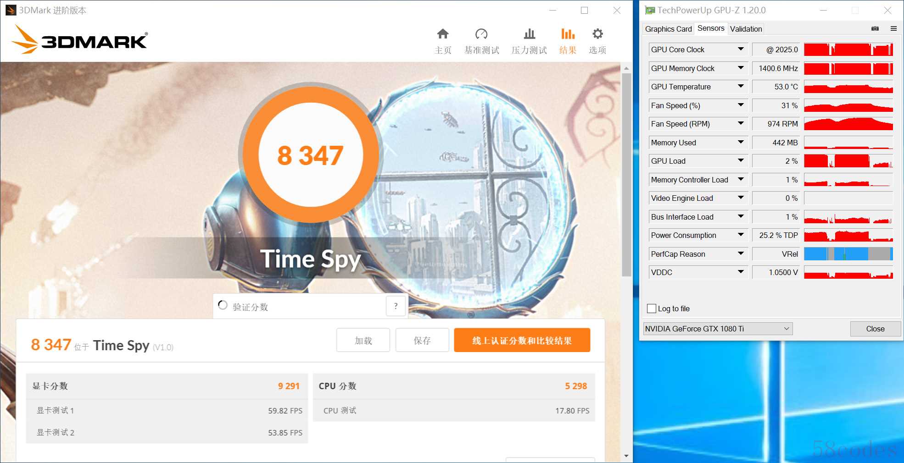This screenshot has width=904, height=463.
Task: Open Bus Interface Load dropdown
Action: pyautogui.click(x=741, y=216)
